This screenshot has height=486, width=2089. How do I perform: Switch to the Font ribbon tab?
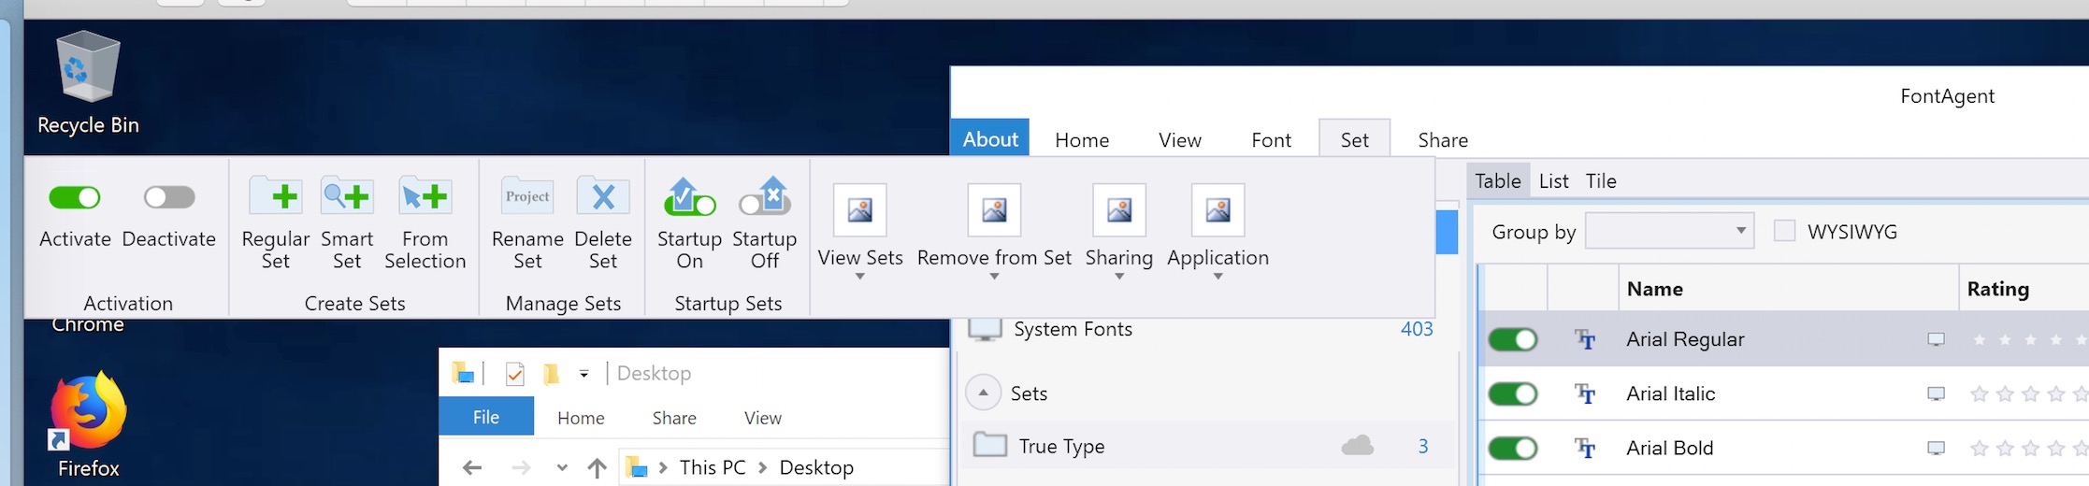point(1271,140)
